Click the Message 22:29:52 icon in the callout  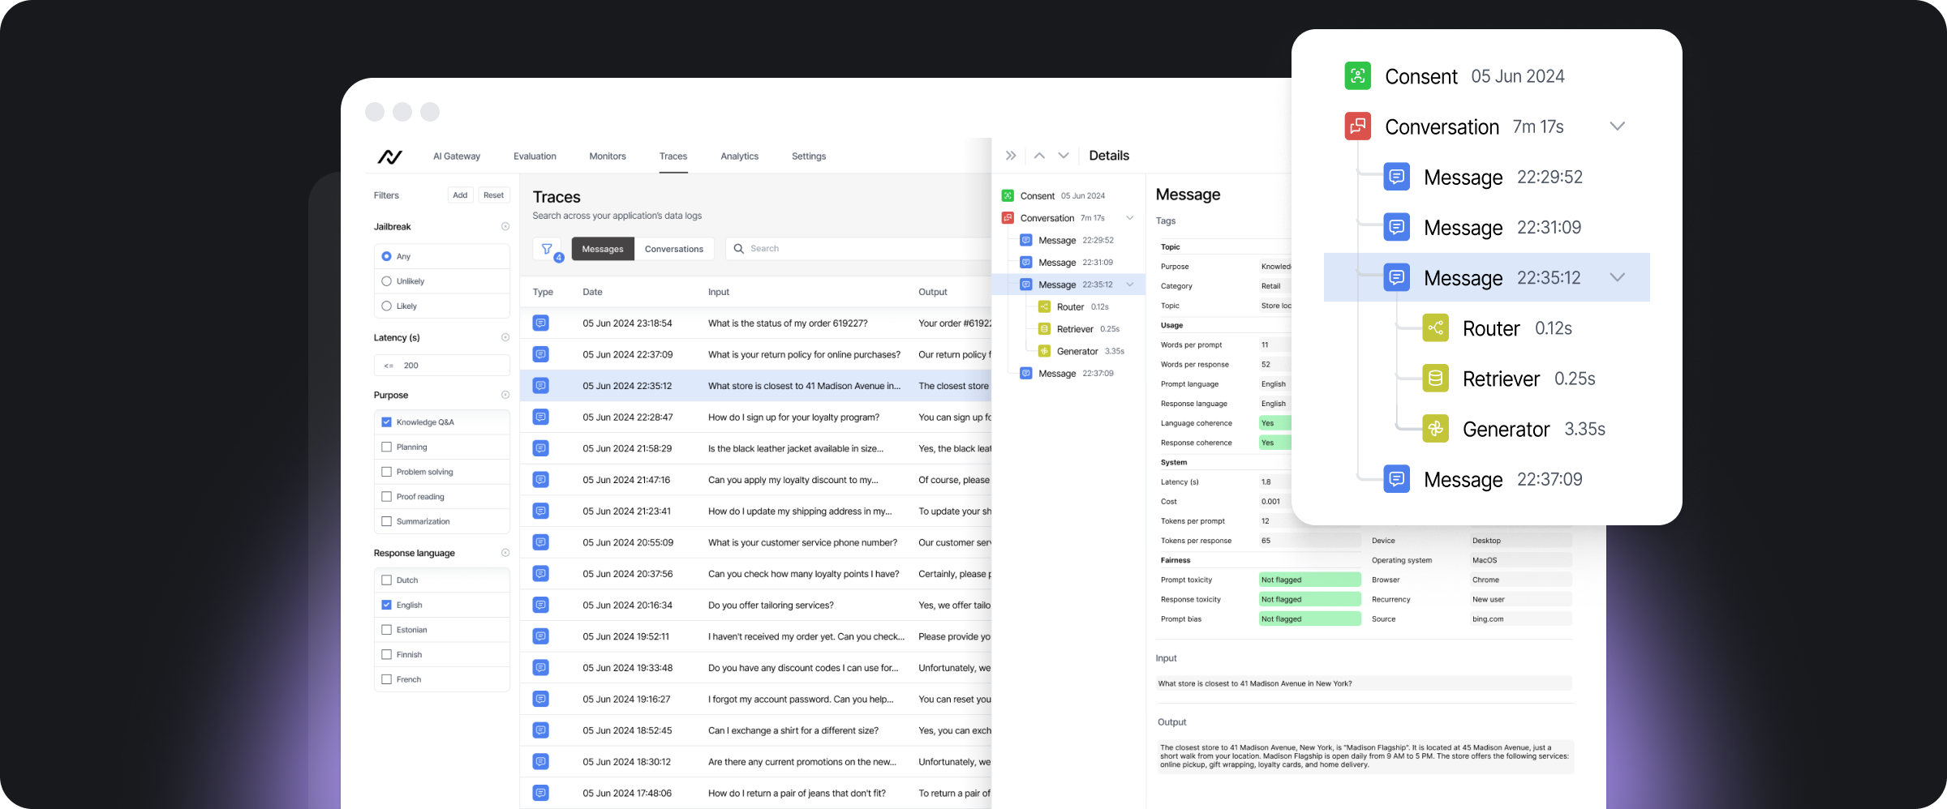pyautogui.click(x=1397, y=177)
